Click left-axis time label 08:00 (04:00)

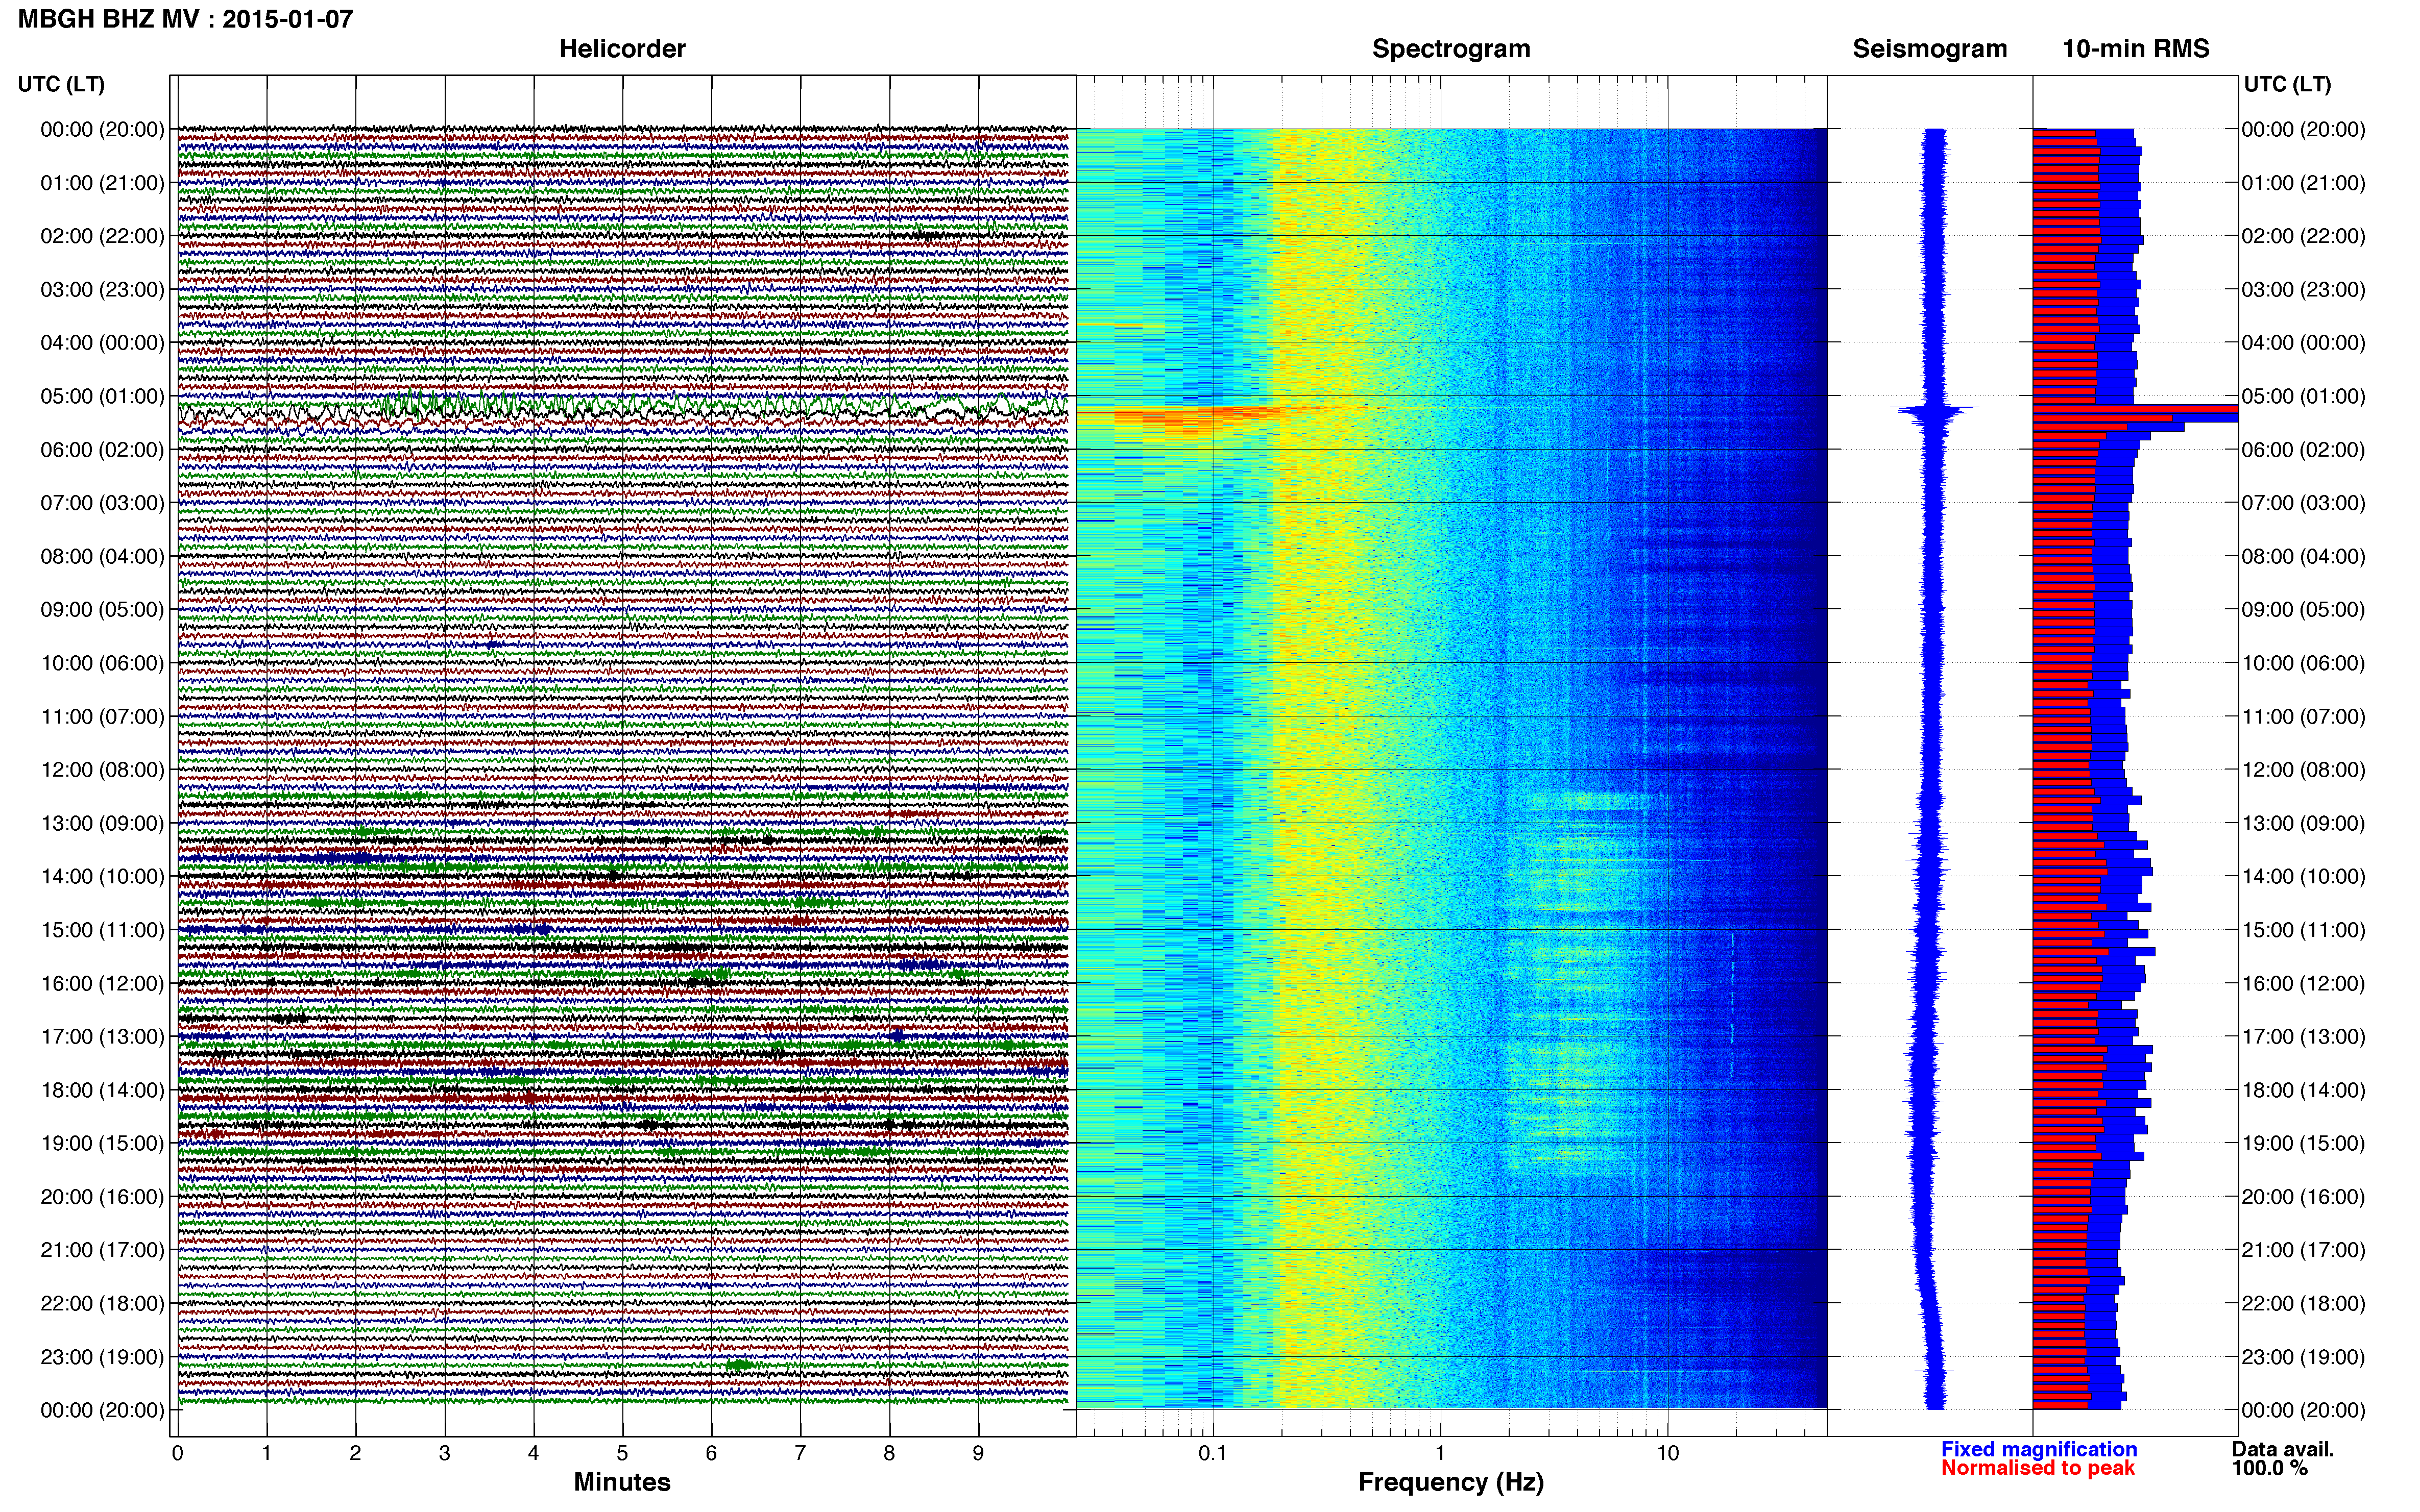(102, 556)
